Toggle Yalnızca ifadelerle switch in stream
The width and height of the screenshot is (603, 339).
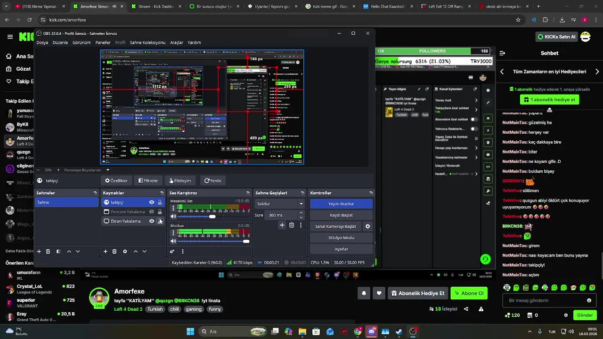[x=474, y=129]
